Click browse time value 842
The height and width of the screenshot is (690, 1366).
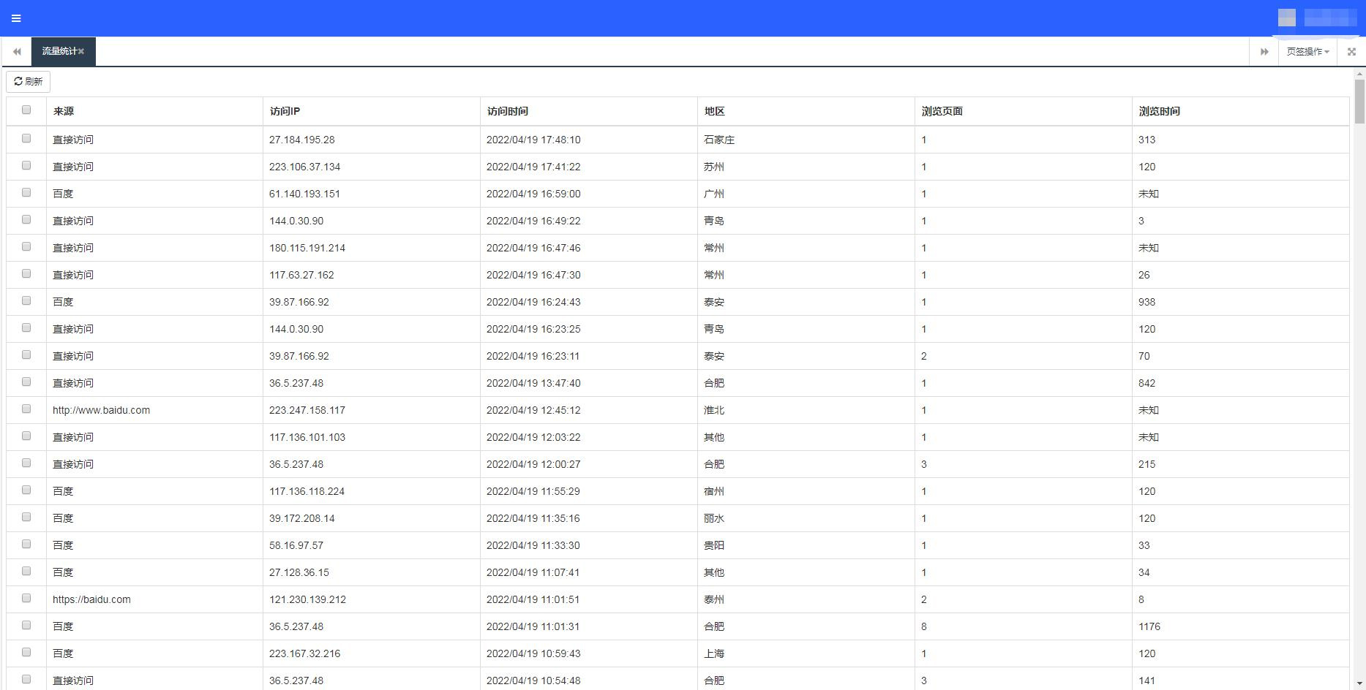pyautogui.click(x=1147, y=383)
